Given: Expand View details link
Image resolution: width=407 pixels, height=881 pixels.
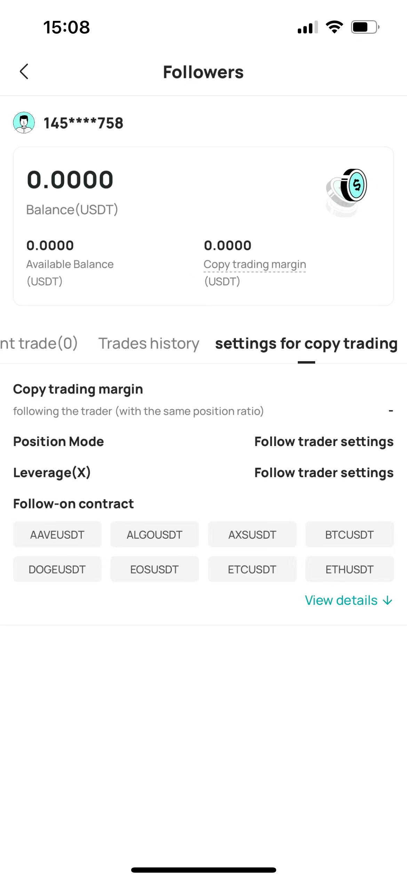Looking at the screenshot, I should (341, 601).
